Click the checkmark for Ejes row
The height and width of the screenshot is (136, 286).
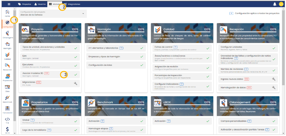point(75,57)
